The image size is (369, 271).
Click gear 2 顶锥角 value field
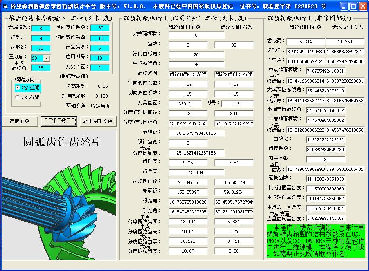[234, 212]
